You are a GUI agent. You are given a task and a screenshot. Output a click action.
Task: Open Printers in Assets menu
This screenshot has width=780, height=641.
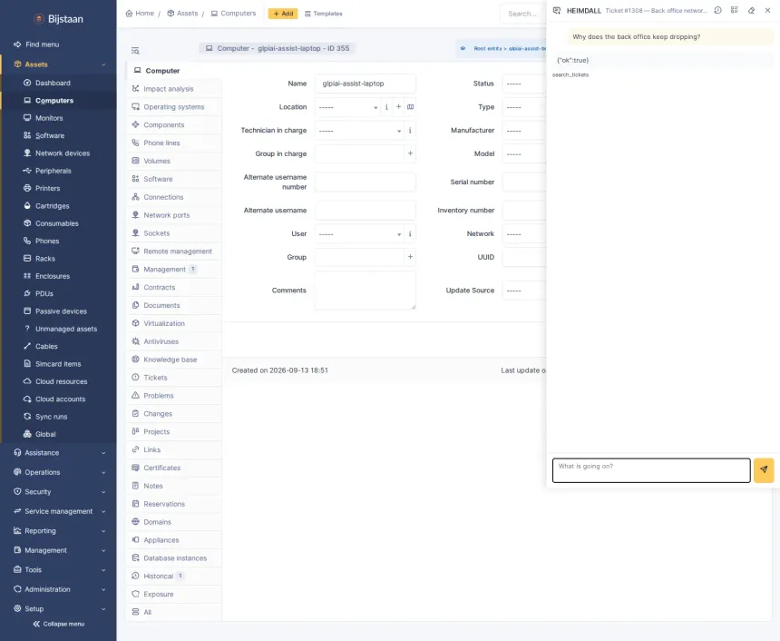tap(59, 188)
